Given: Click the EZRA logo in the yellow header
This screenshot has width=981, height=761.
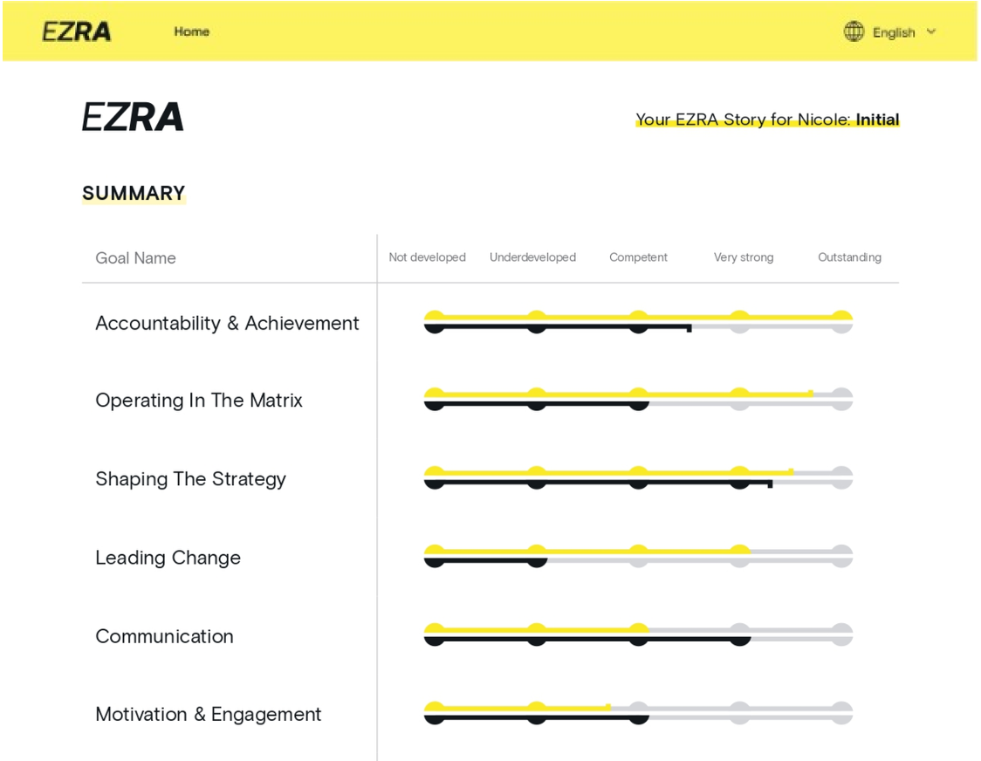Looking at the screenshot, I should tap(76, 31).
